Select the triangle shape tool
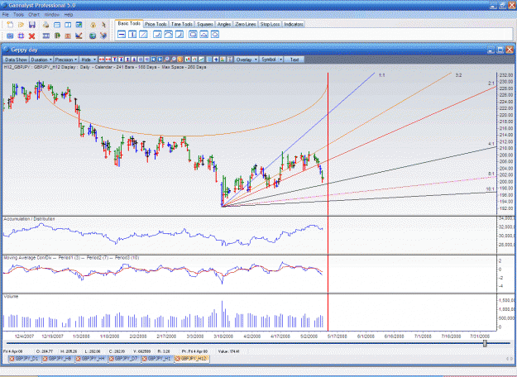The width and height of the screenshot is (517, 377). coord(203,34)
